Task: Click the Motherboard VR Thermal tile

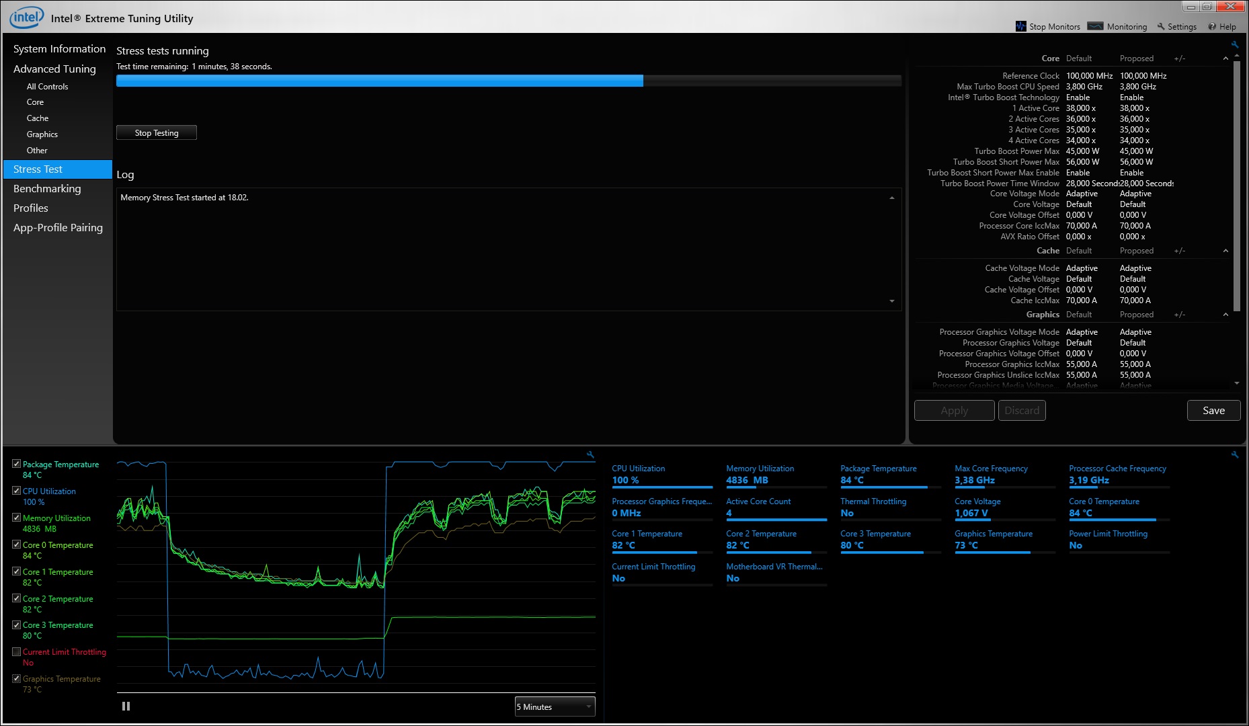Action: (776, 573)
